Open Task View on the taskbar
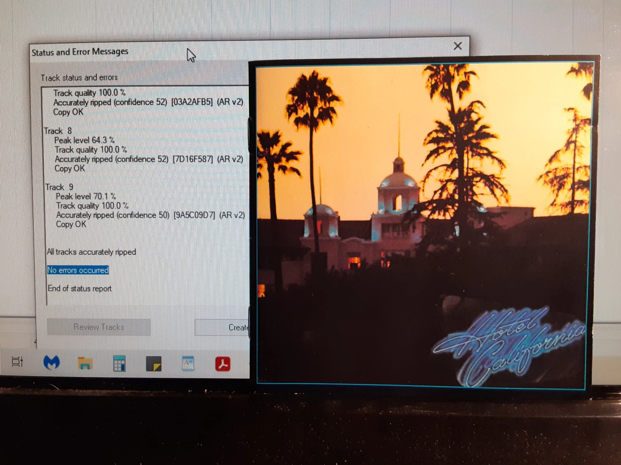 17,362
